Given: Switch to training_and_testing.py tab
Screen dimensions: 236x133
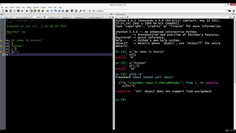Looking at the screenshot, I should tap(24, 17).
